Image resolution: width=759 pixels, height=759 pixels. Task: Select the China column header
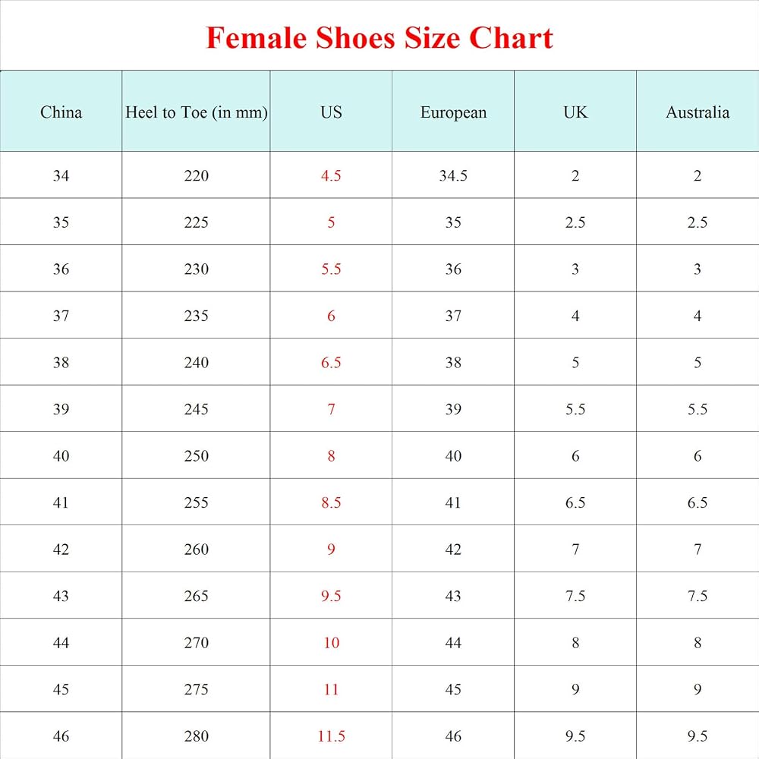coord(61,112)
